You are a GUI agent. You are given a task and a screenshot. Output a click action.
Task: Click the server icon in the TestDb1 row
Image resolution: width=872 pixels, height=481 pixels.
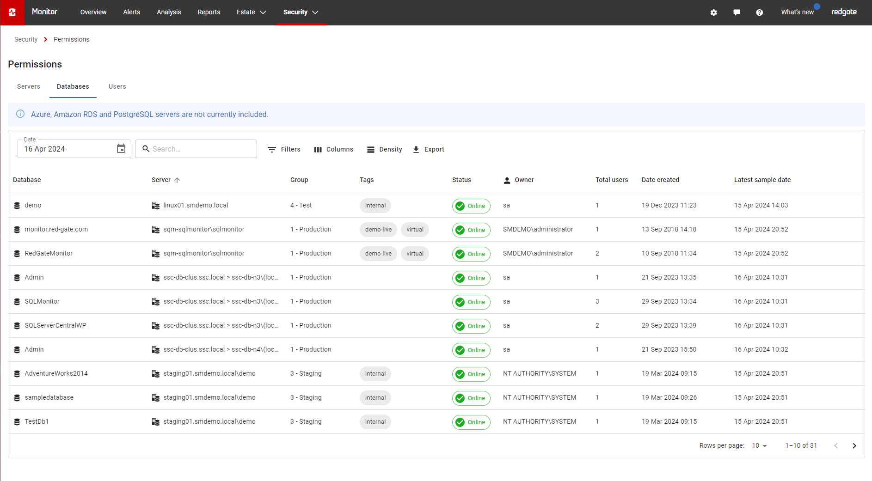coord(156,422)
